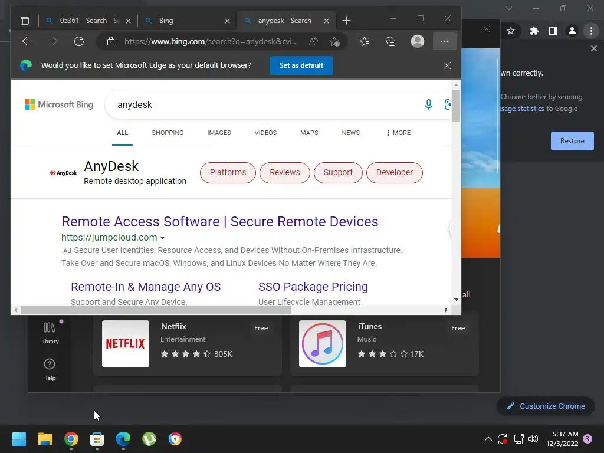Open Bing visual search camera icon

(x=448, y=104)
